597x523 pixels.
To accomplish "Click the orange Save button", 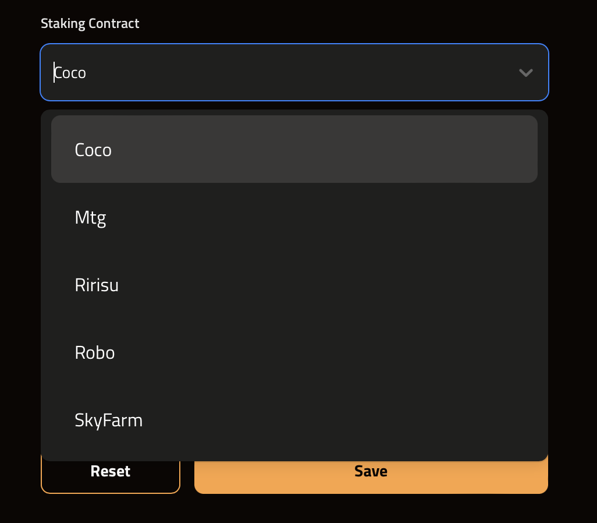I will point(371,475).
